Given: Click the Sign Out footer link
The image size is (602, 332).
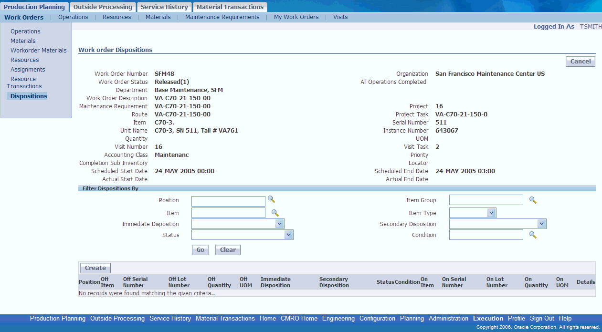Looking at the screenshot, I should point(542,319).
